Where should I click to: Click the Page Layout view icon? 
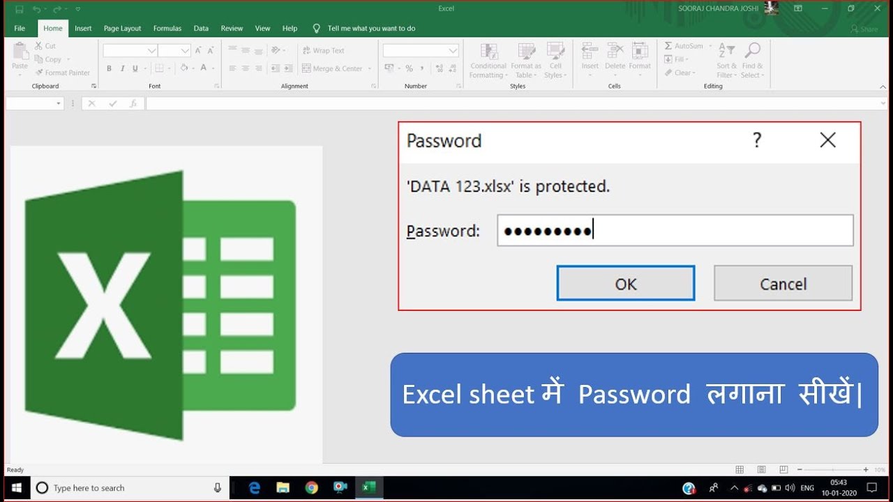762,470
